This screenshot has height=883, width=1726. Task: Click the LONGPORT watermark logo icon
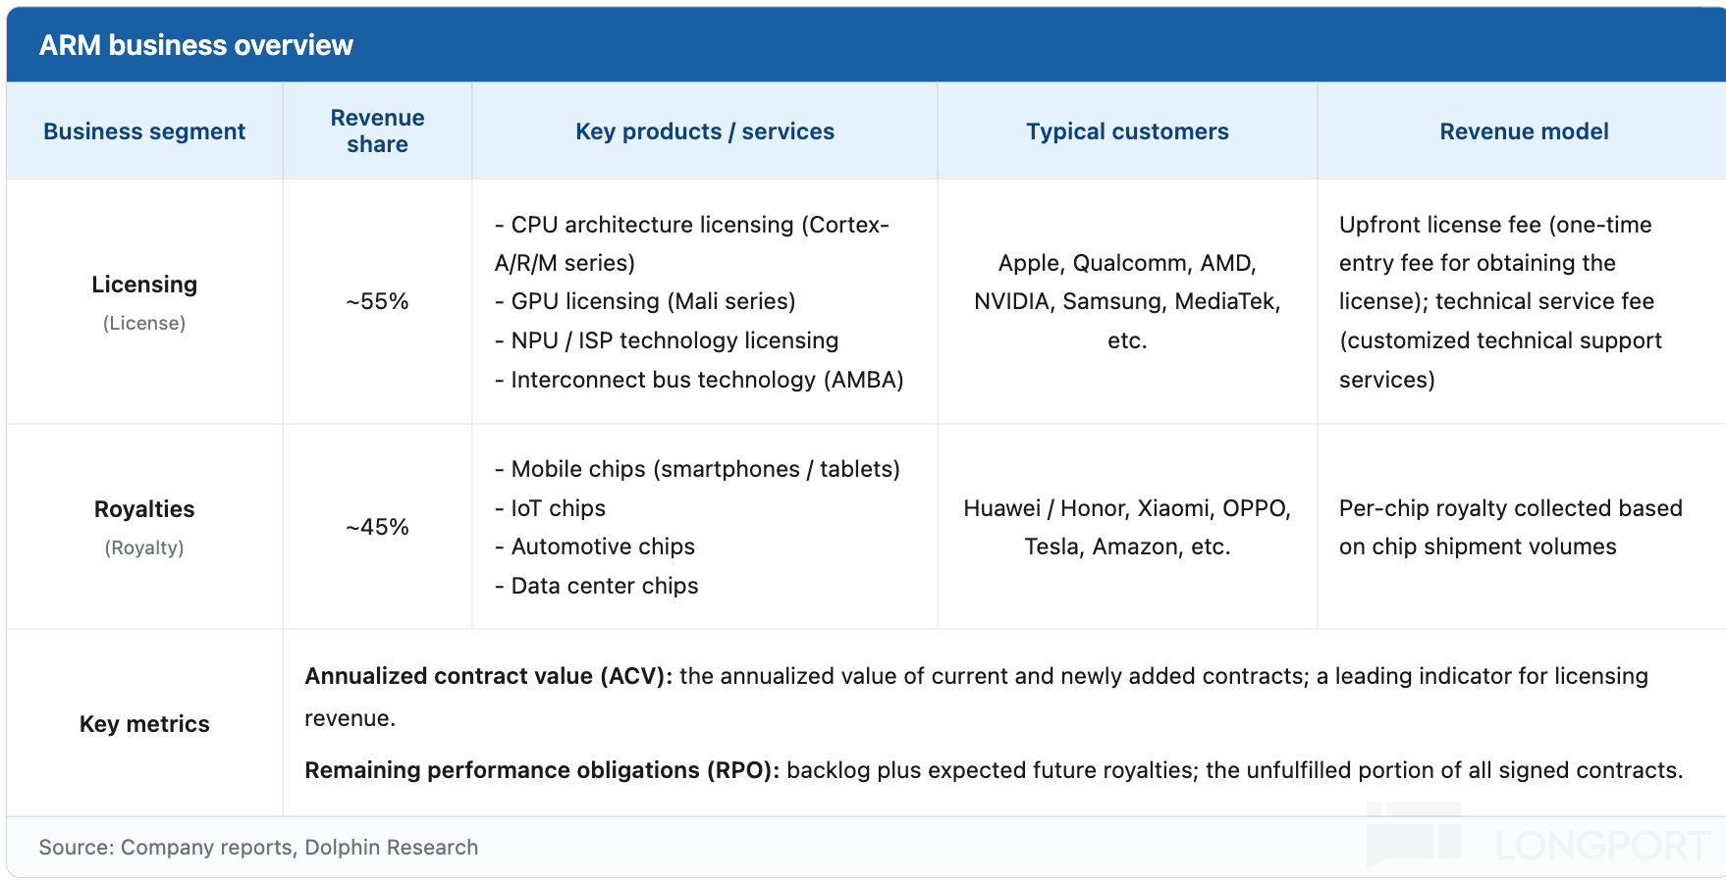(x=1414, y=835)
